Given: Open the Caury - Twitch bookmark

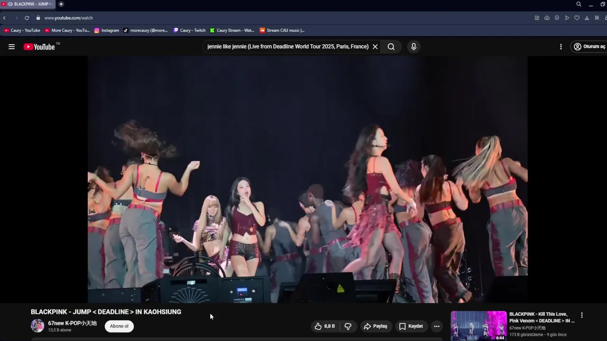Looking at the screenshot, I should (x=189, y=30).
